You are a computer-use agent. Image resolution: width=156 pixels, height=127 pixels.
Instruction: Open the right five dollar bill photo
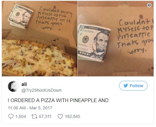116,39
